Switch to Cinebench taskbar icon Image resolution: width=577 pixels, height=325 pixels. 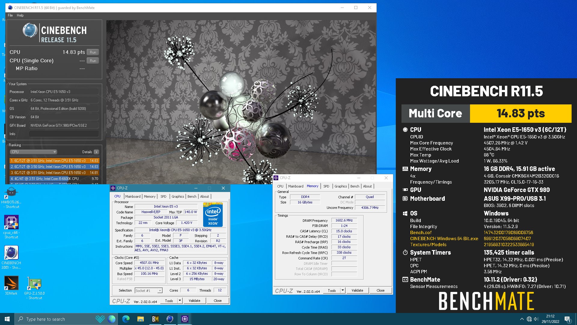pyautogui.click(x=170, y=319)
